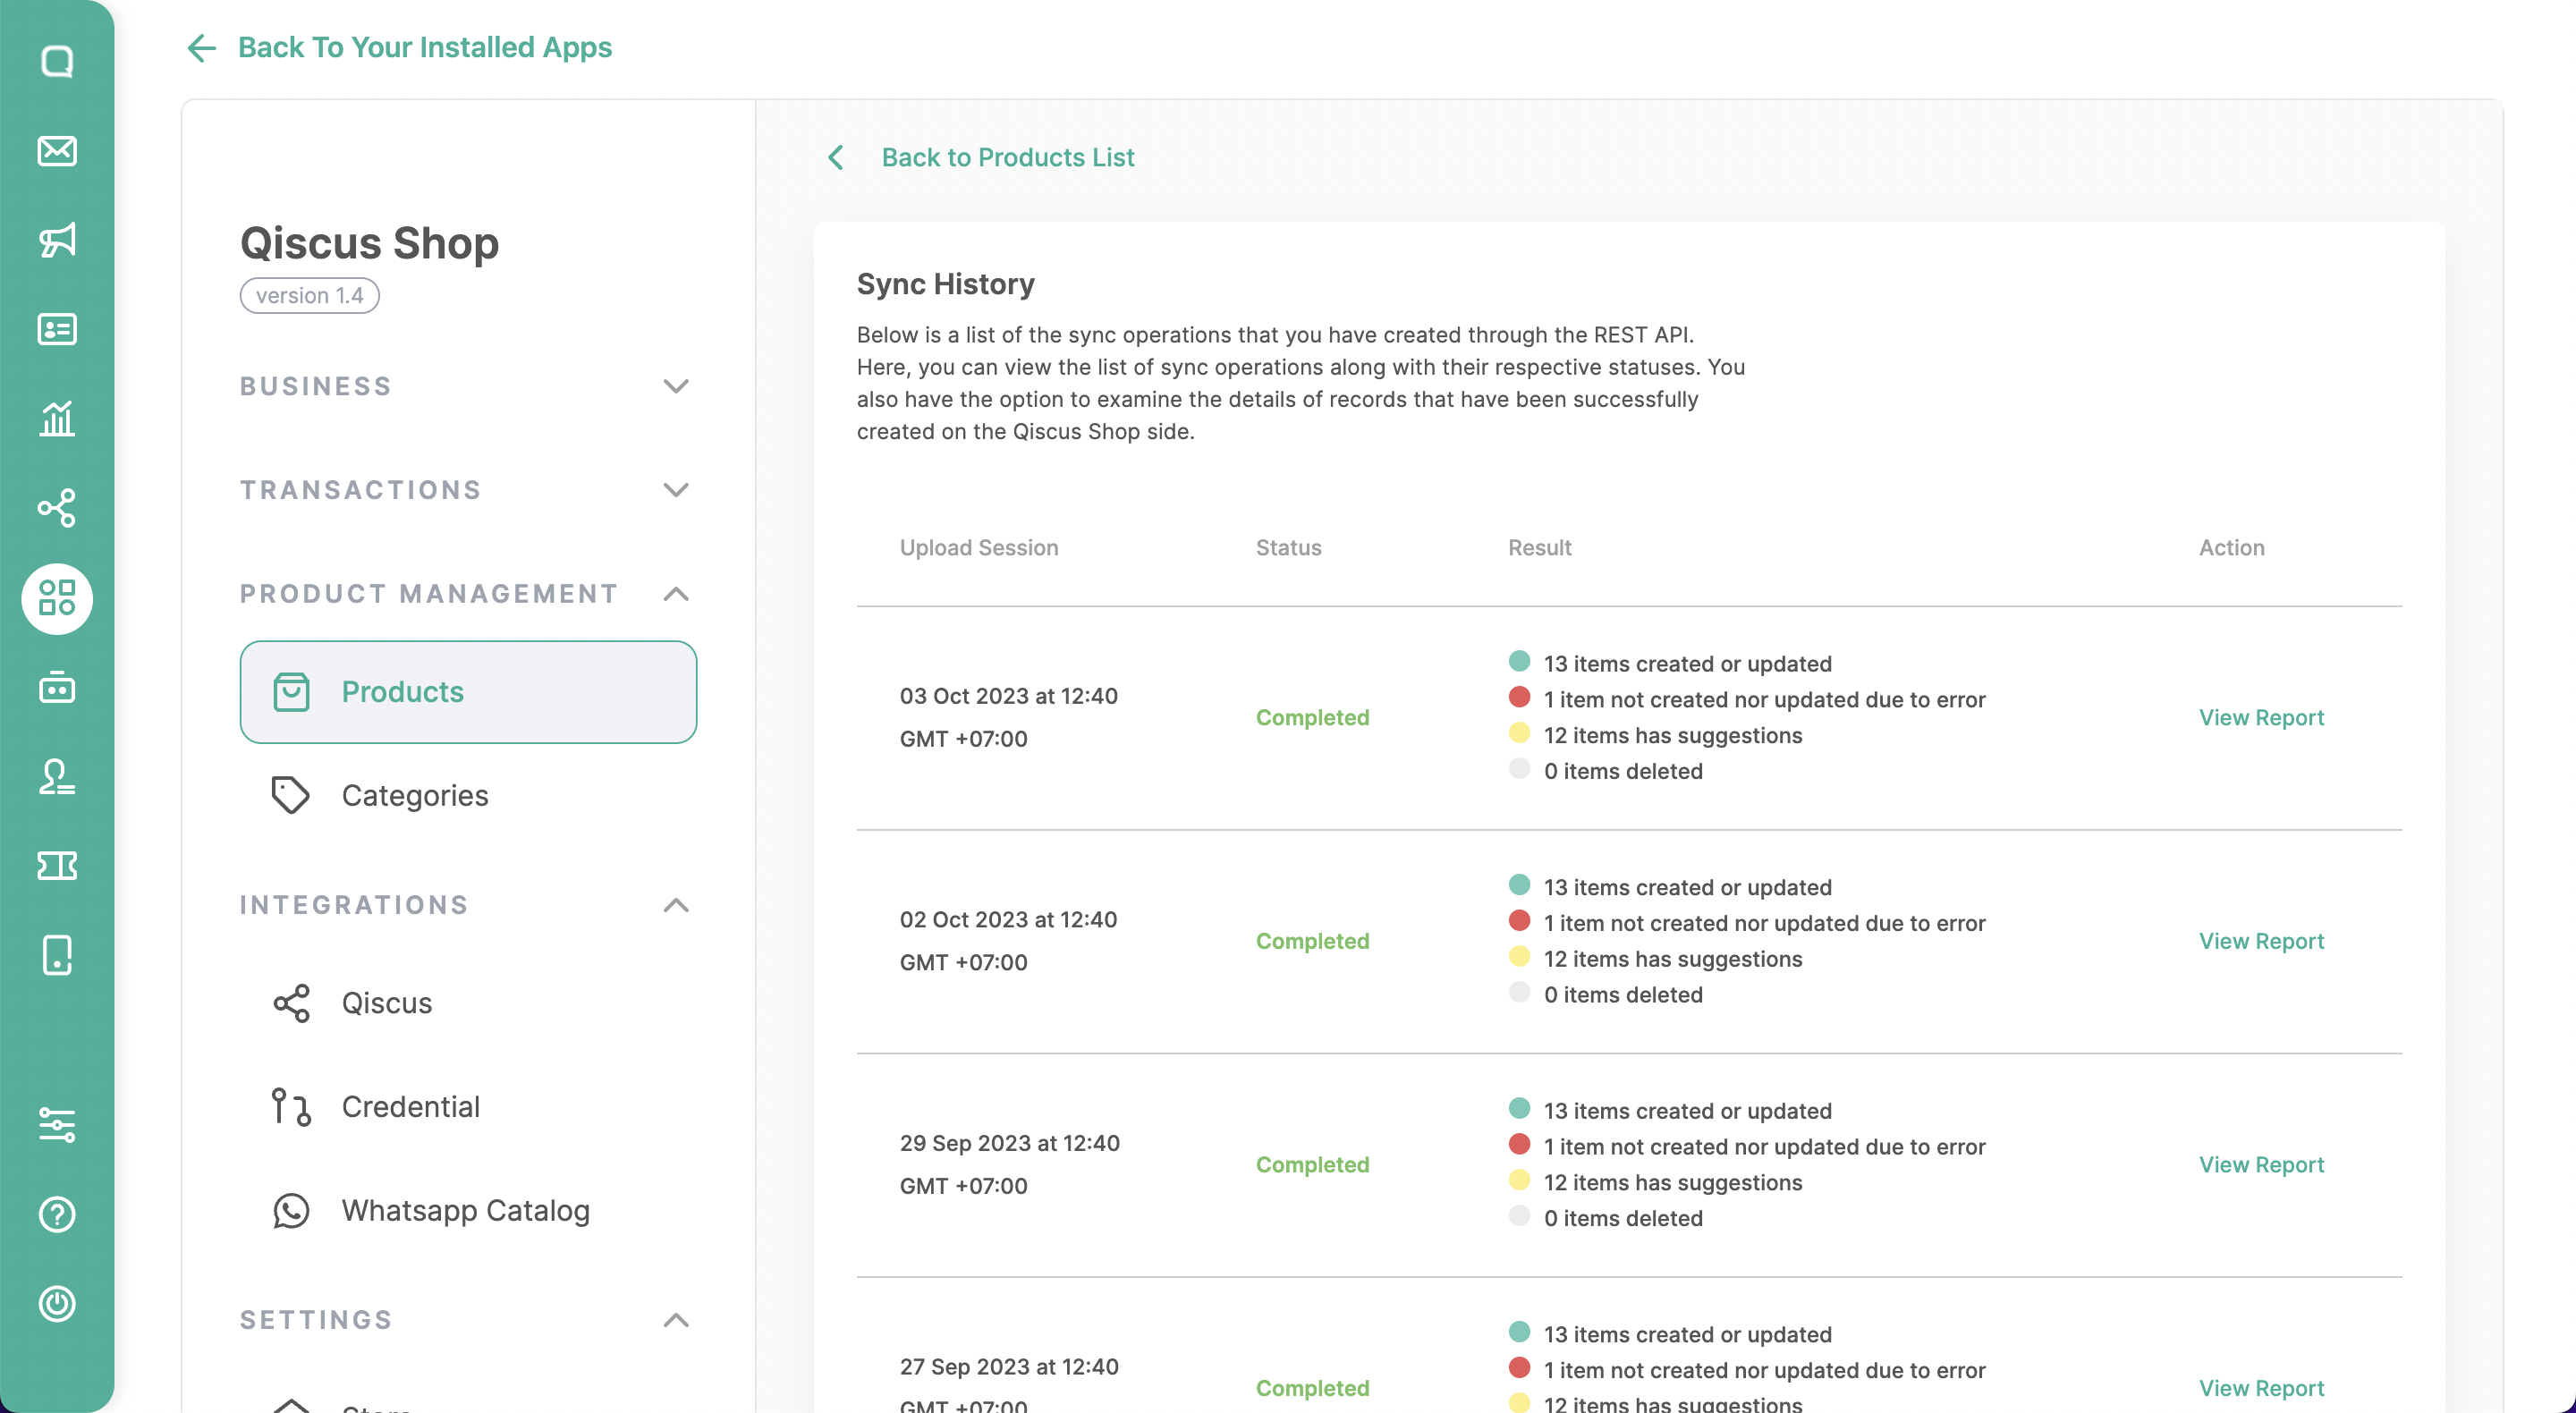
Task: Open the analytics chart sidebar icon
Action: point(57,418)
